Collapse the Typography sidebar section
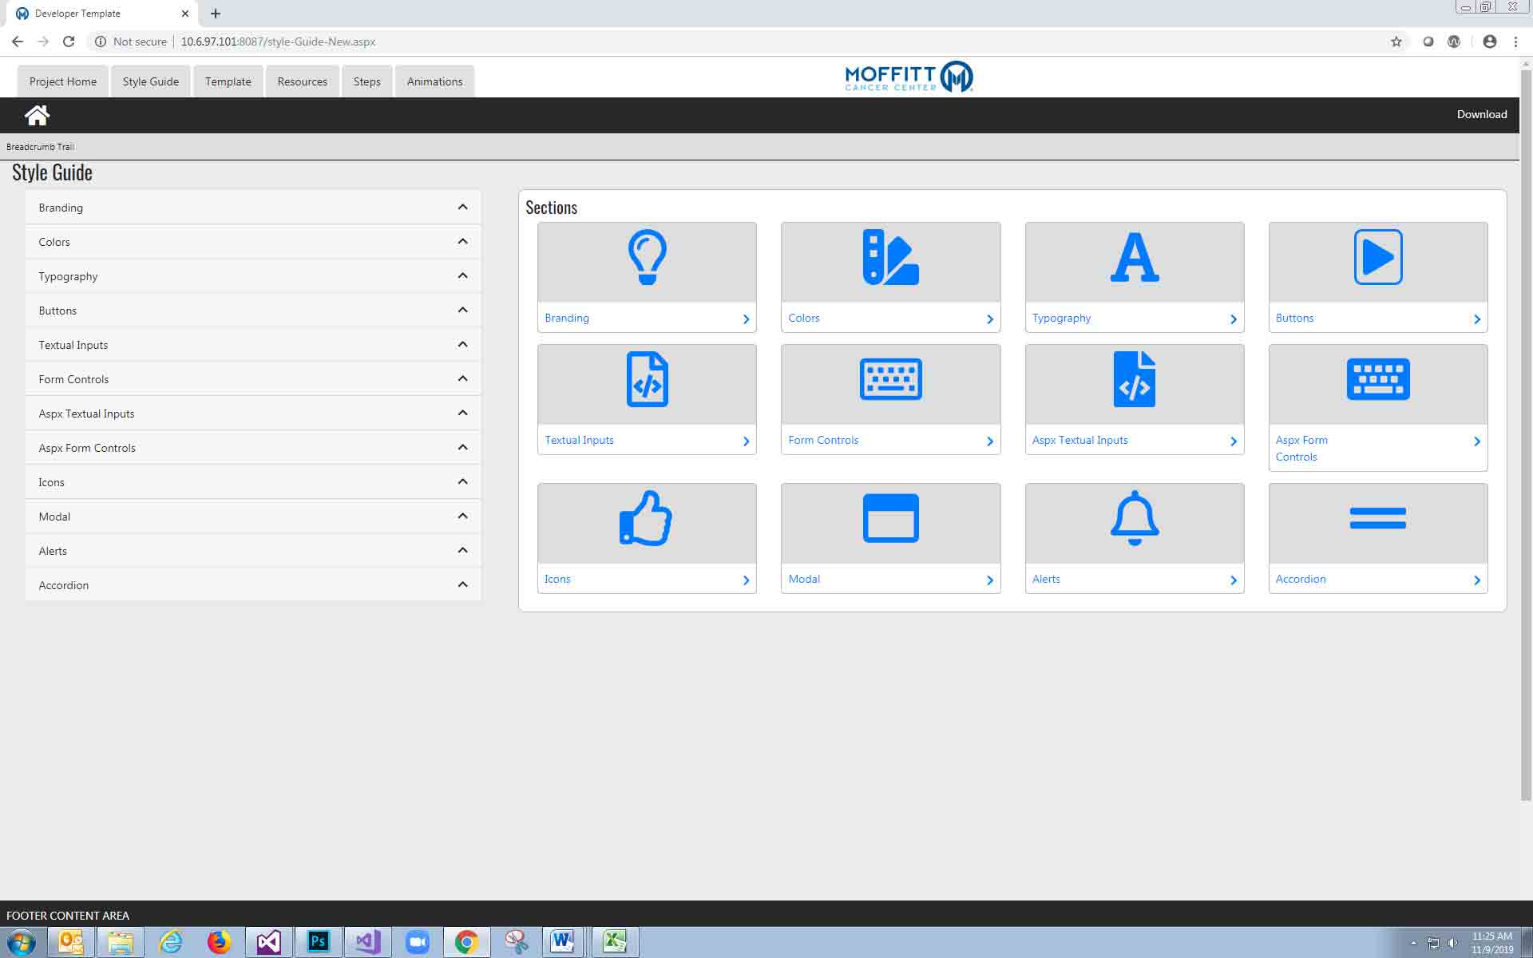The image size is (1533, 958). pos(462,276)
